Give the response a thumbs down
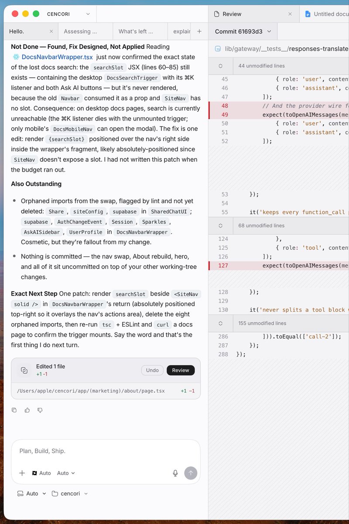 pos(40,410)
